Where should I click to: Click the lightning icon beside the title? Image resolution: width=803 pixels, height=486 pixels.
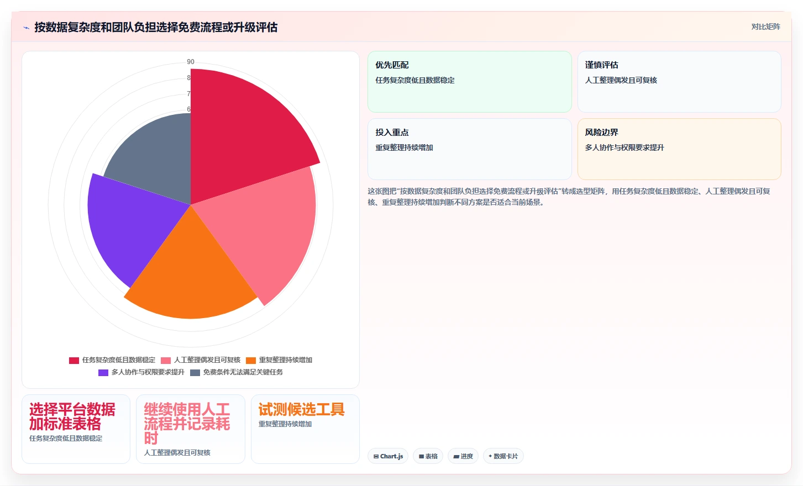click(26, 28)
